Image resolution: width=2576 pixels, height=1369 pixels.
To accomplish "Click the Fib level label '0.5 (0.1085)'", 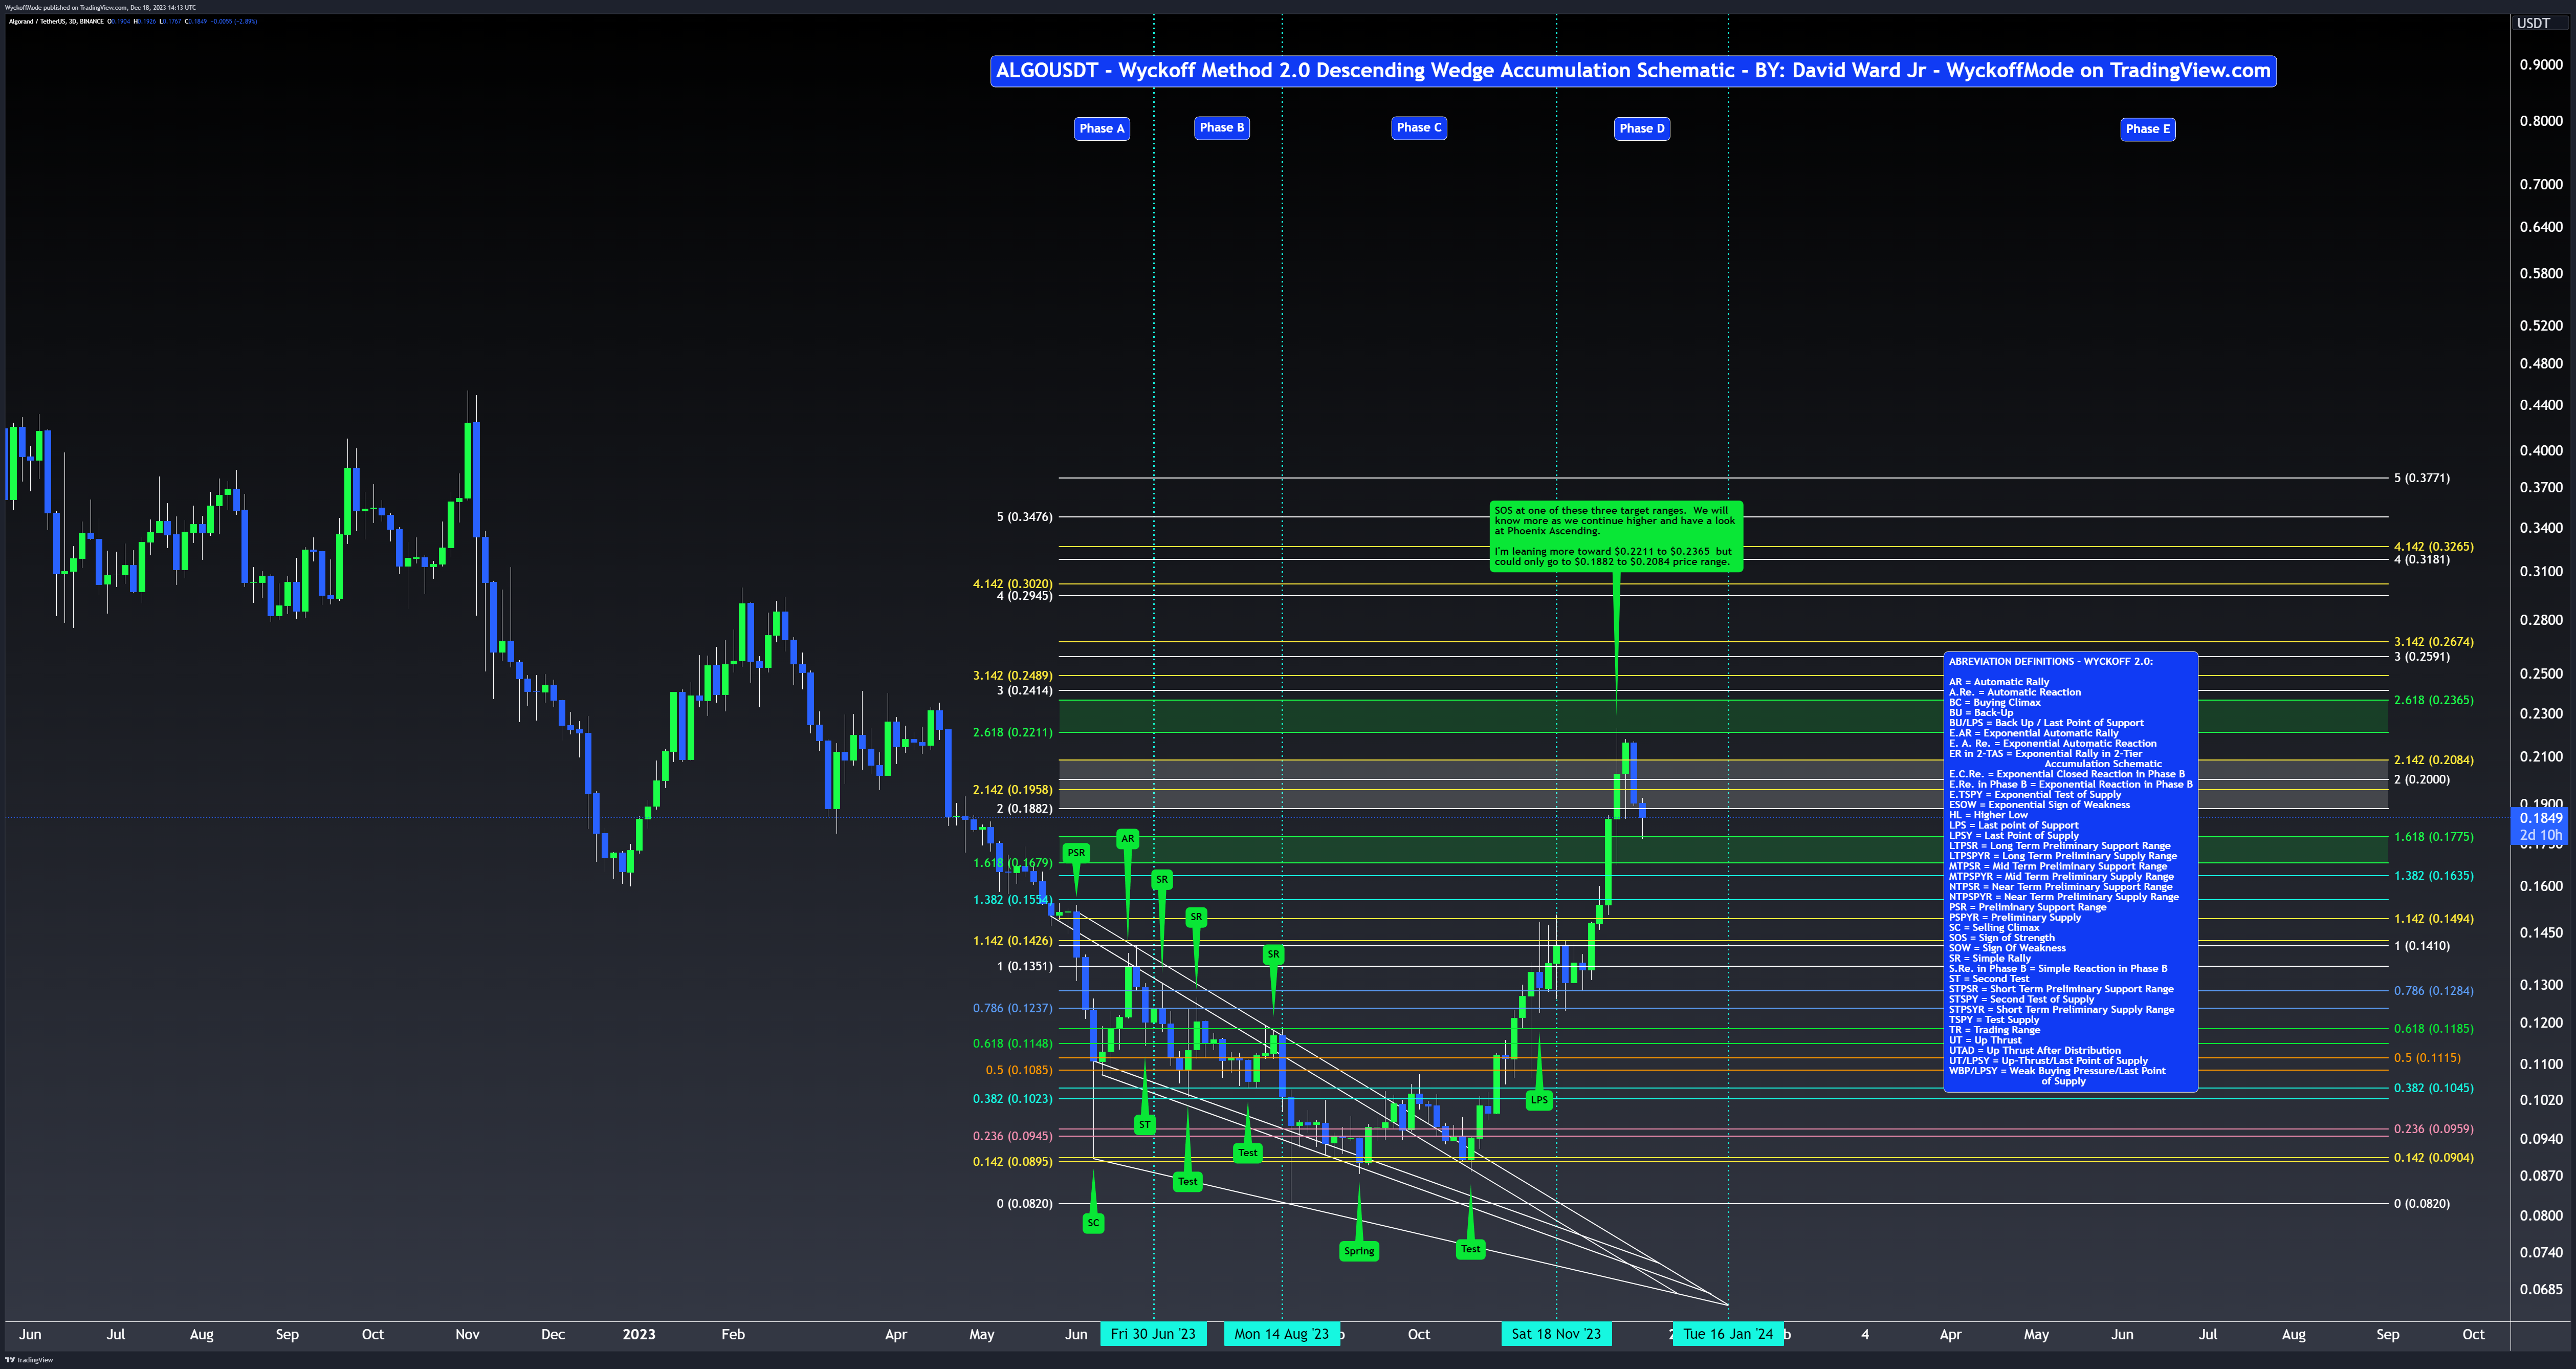I will pyautogui.click(x=1019, y=1070).
